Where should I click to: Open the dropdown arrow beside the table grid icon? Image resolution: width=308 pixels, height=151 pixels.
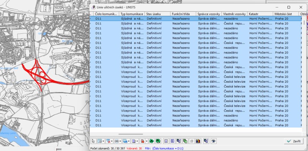(x=104, y=141)
